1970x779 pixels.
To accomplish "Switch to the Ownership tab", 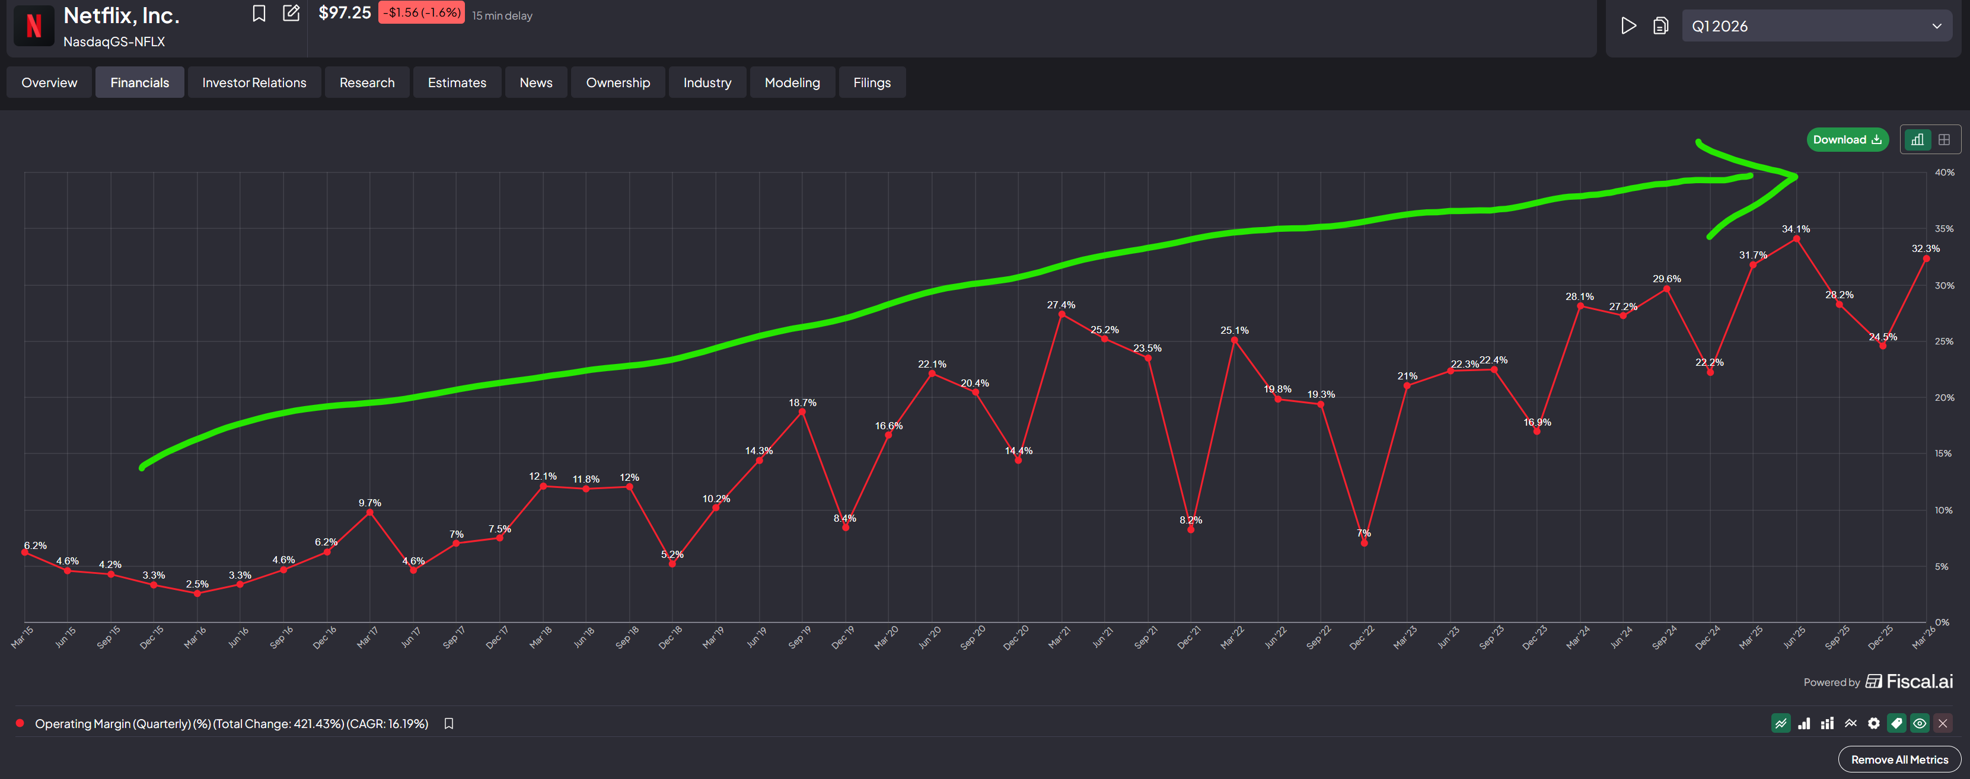I will tap(617, 82).
